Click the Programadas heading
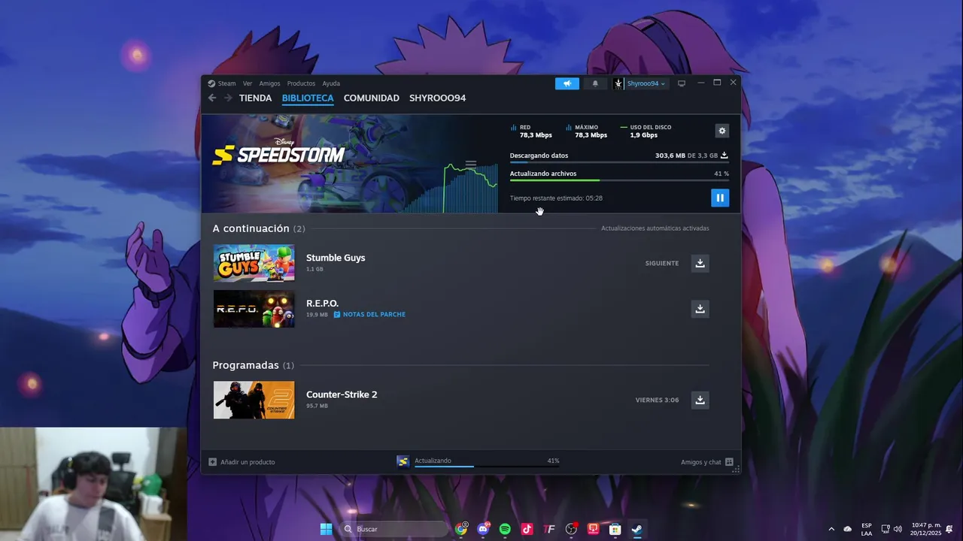The width and height of the screenshot is (963, 541). pos(245,365)
